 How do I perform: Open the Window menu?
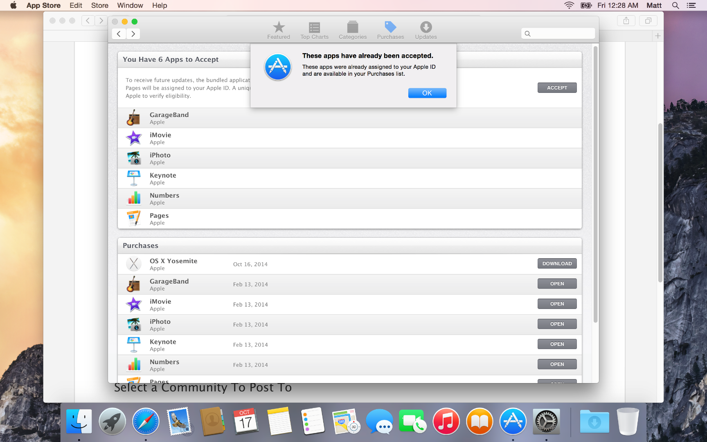point(130,5)
